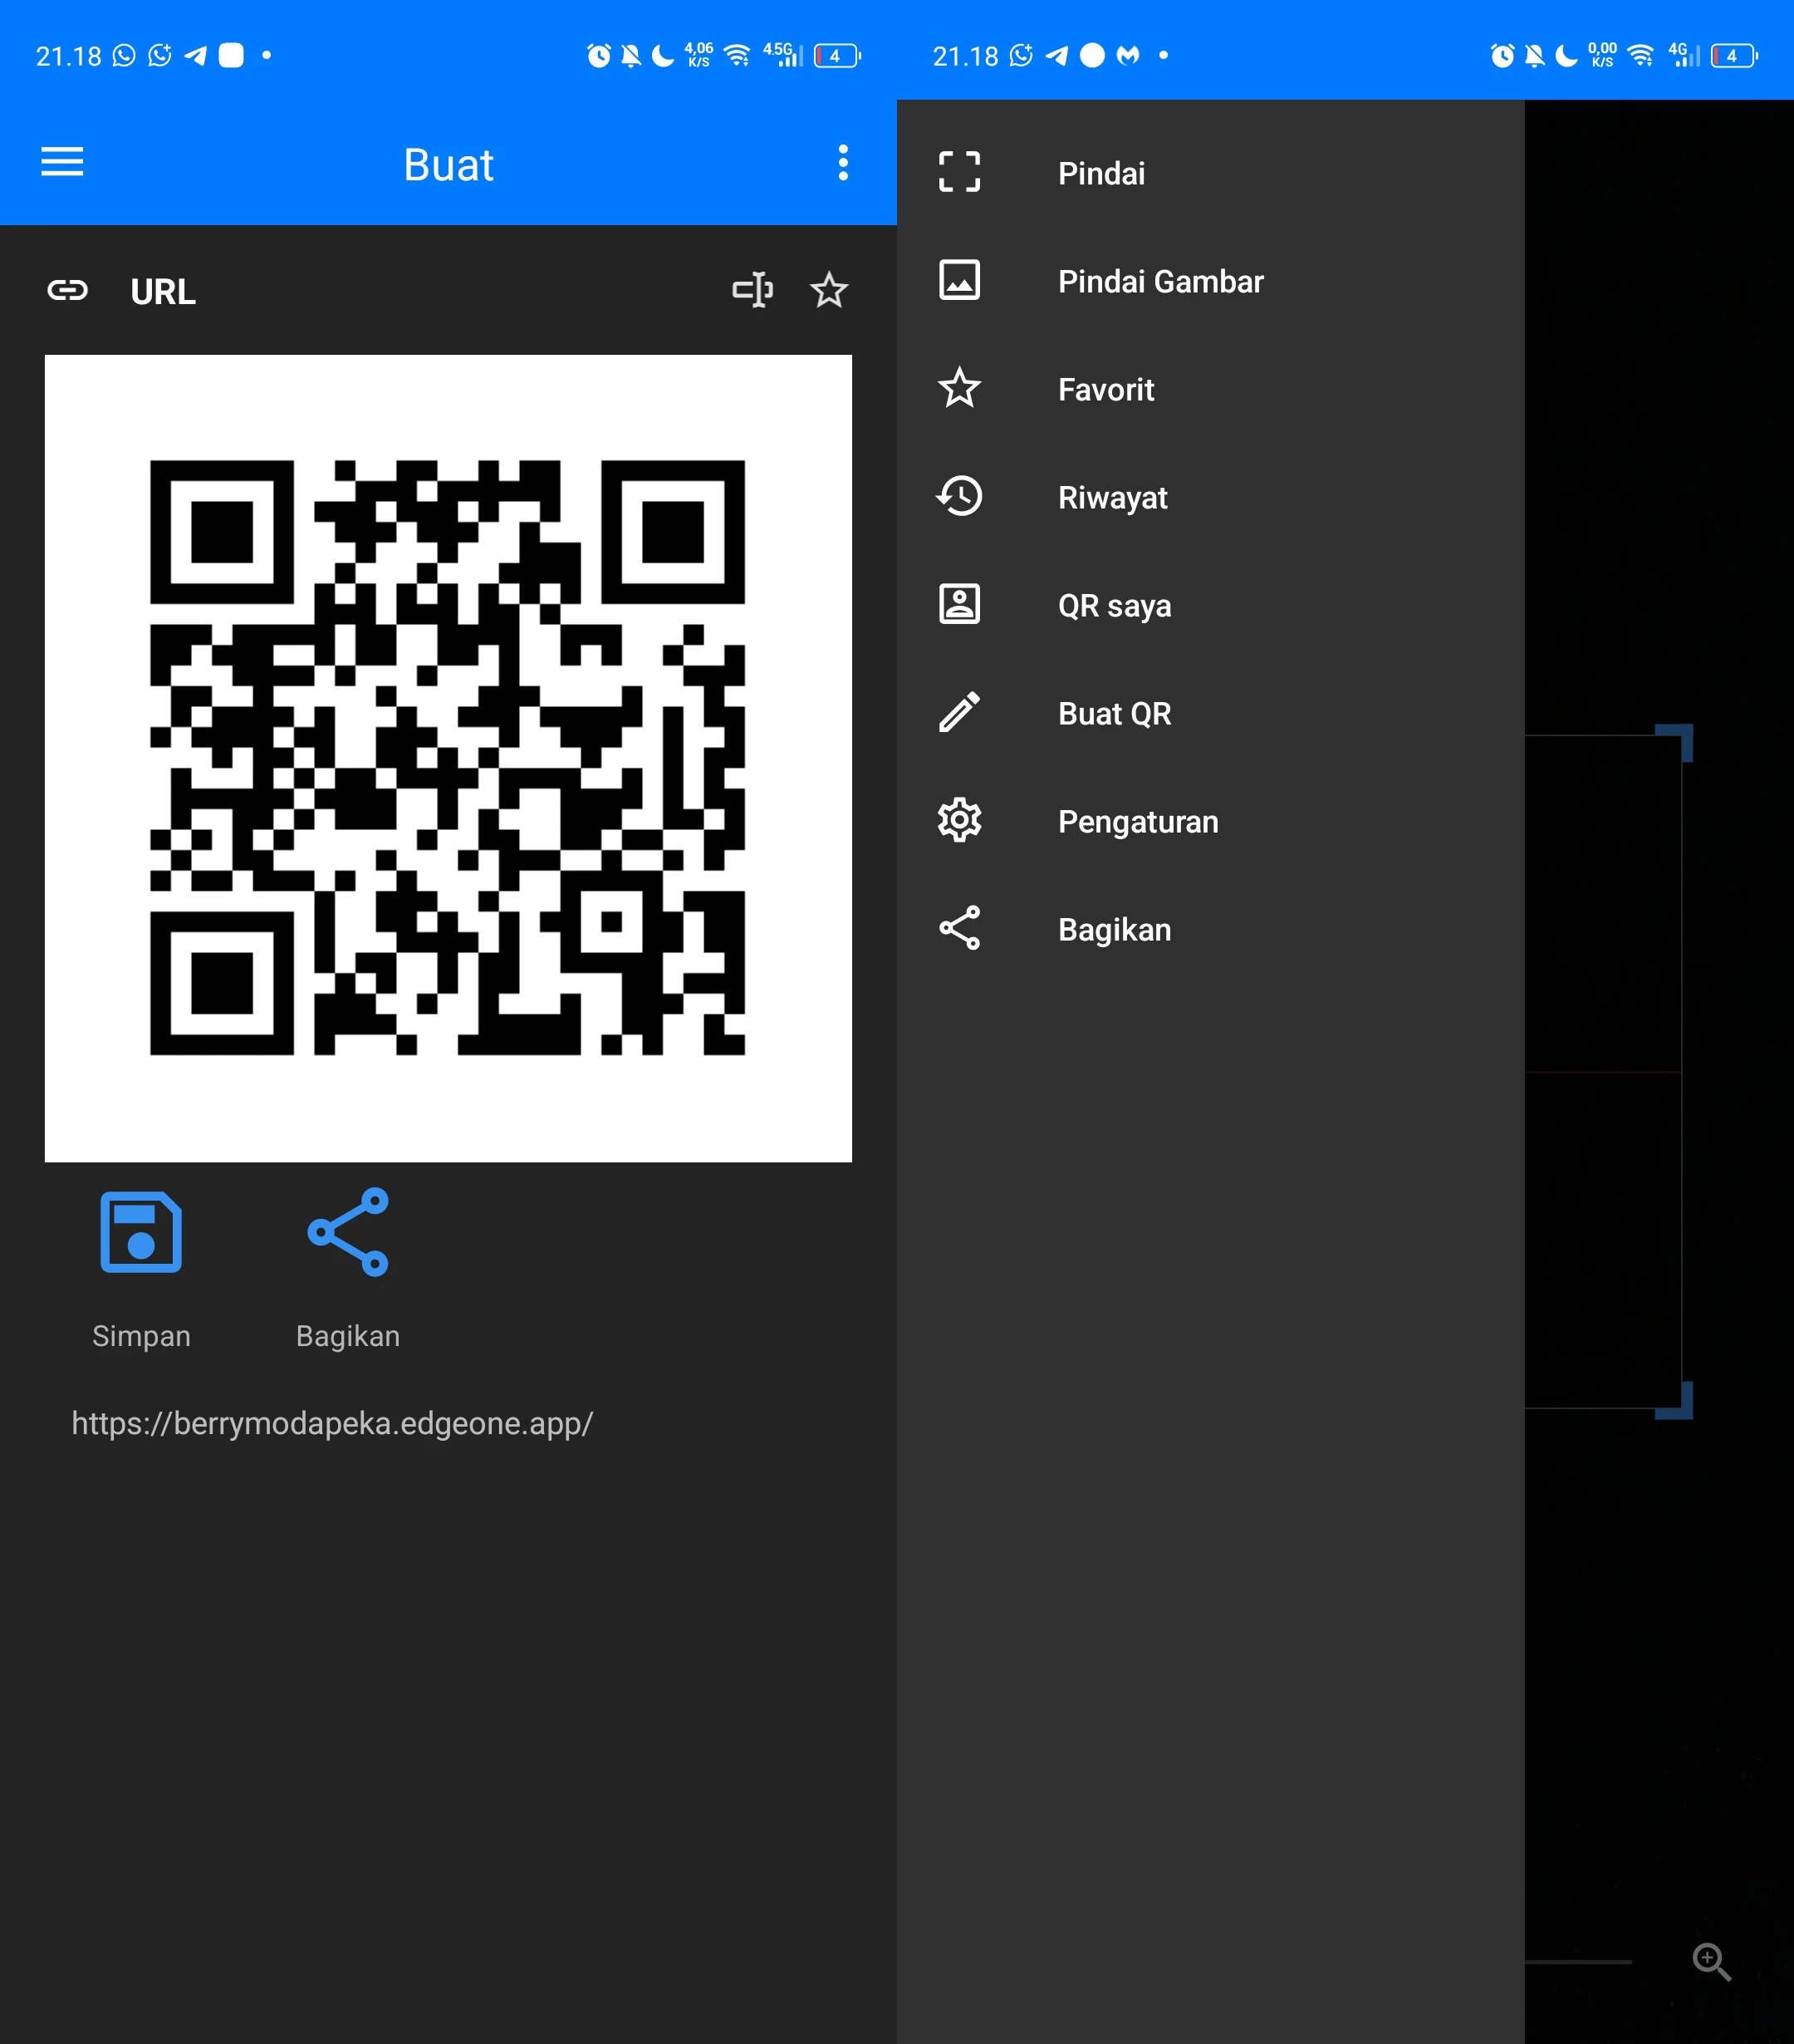
Task: Tap the Simpan save icon below the QR
Action: (141, 1232)
